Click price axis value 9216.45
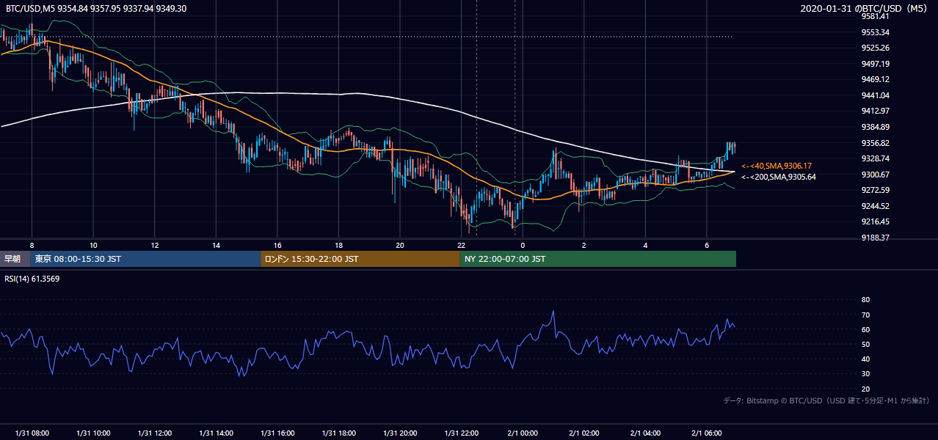 coord(876,221)
